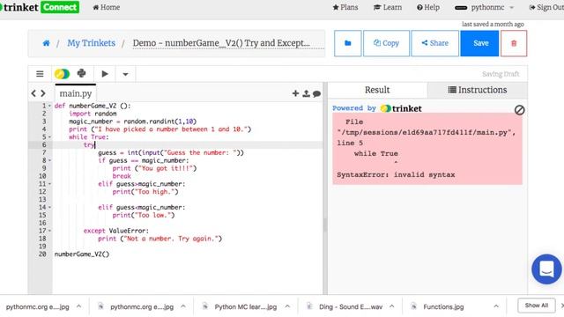This screenshot has width=564, height=317.
Task: Collapse the fold arrow on line 5
Action: [49, 137]
